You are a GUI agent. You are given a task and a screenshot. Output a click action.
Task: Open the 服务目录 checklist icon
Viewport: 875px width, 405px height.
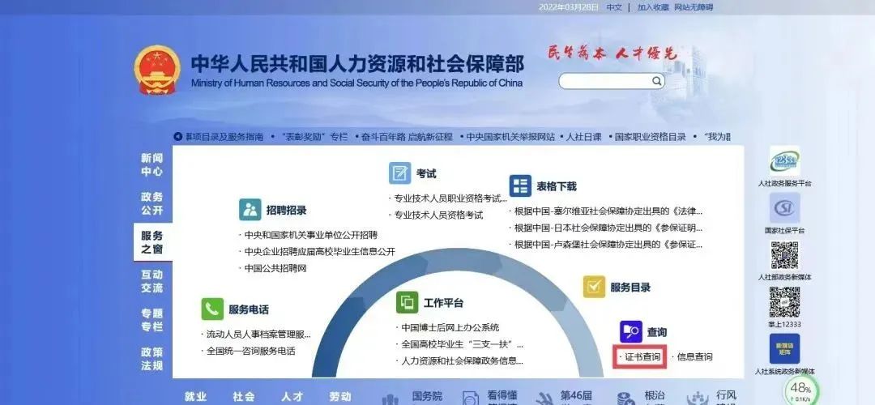(595, 287)
